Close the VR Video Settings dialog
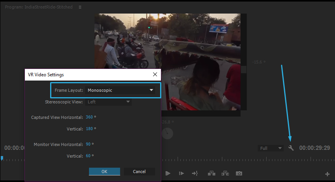Image resolution: width=335 pixels, height=182 pixels. [155, 74]
